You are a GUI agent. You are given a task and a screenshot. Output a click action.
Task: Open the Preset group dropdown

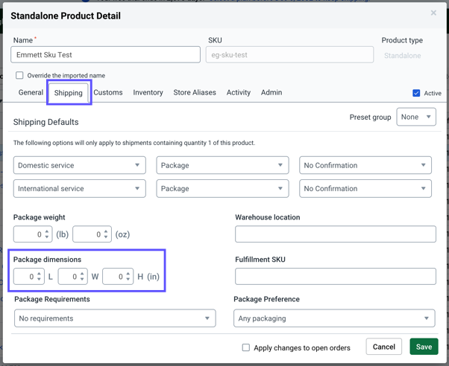416,117
